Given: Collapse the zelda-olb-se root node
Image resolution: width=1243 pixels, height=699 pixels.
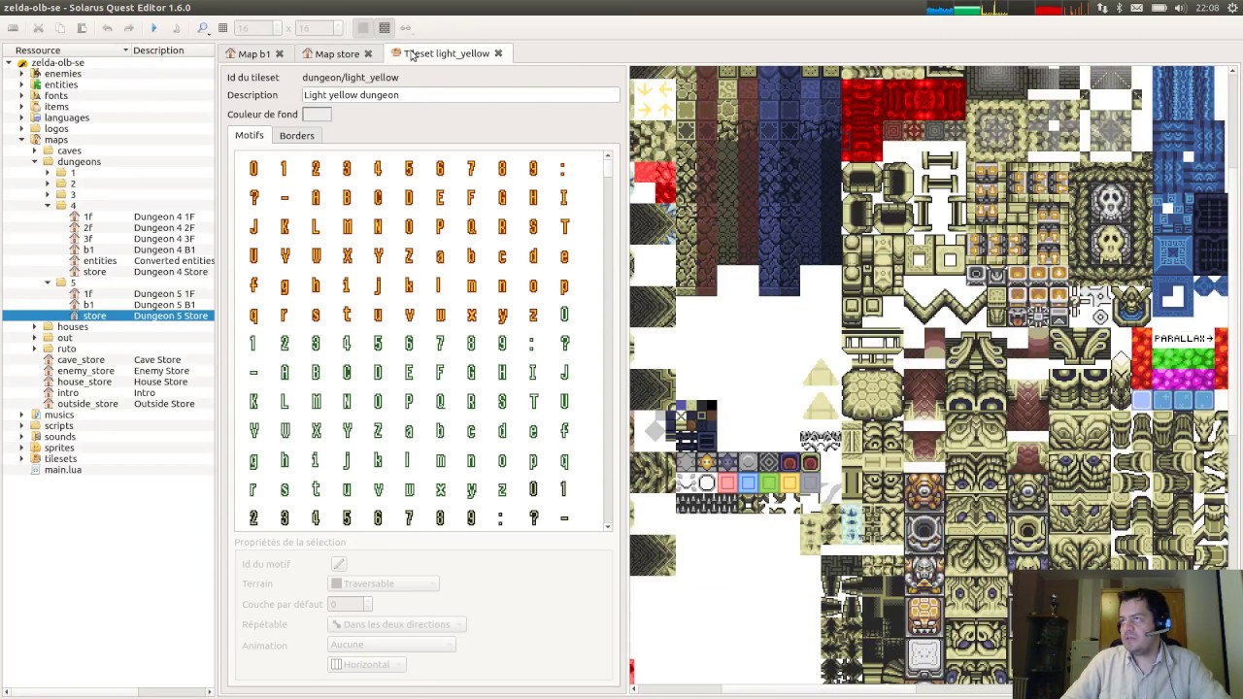Looking at the screenshot, I should 9,63.
